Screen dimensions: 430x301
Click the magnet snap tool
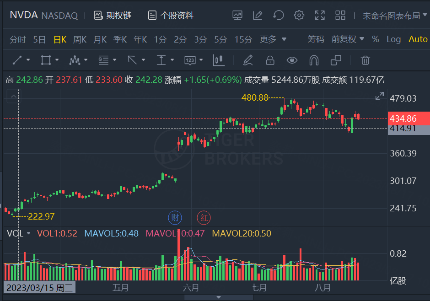tap(314, 60)
